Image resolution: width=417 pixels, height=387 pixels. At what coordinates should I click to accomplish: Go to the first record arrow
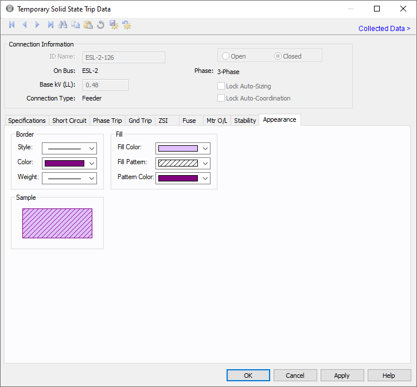(11, 25)
